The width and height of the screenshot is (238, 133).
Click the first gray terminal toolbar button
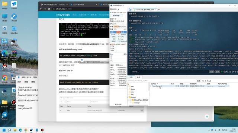212,72
